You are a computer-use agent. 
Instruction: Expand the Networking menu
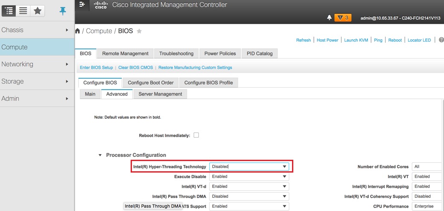pos(37,64)
